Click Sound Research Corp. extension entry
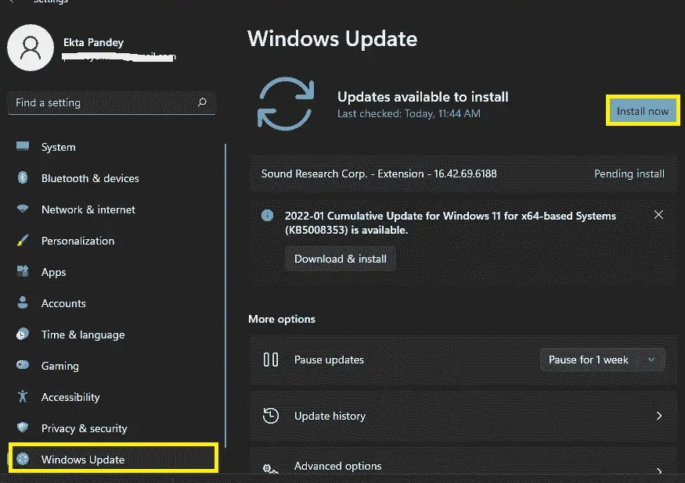This screenshot has width=685, height=483. pyautogui.click(x=379, y=174)
